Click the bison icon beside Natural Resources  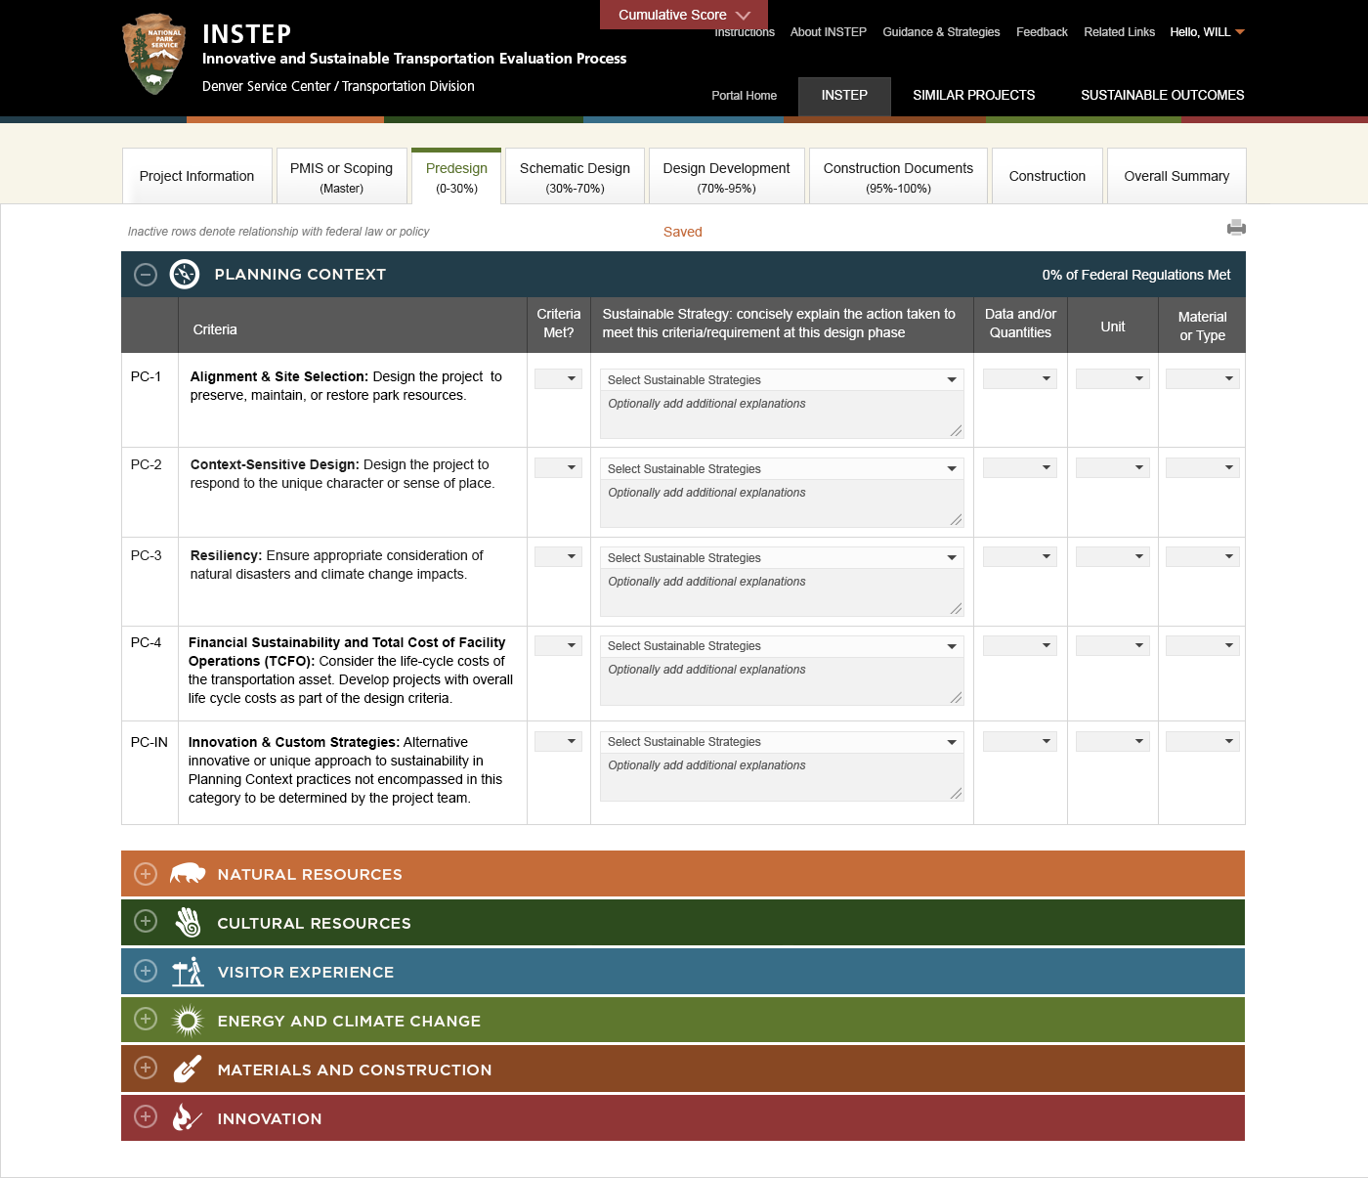[189, 873]
